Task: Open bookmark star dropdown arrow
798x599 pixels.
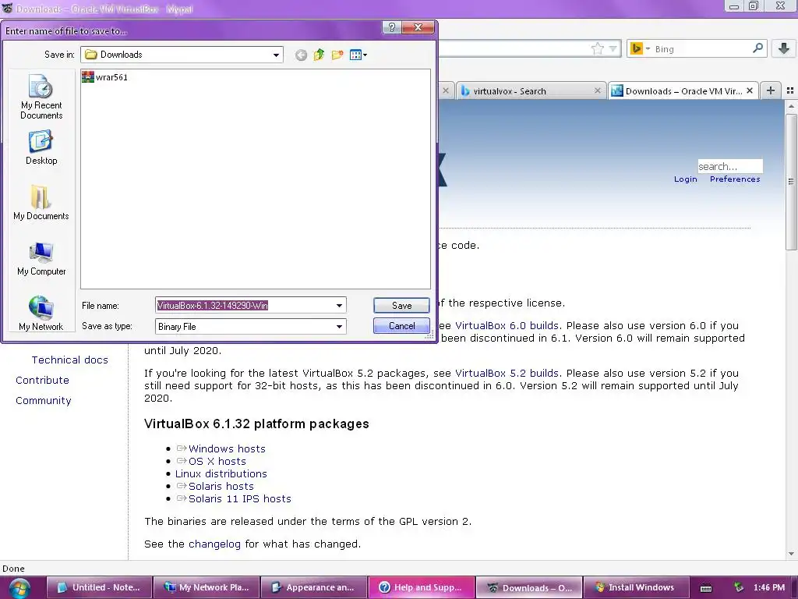Action: tap(613, 49)
